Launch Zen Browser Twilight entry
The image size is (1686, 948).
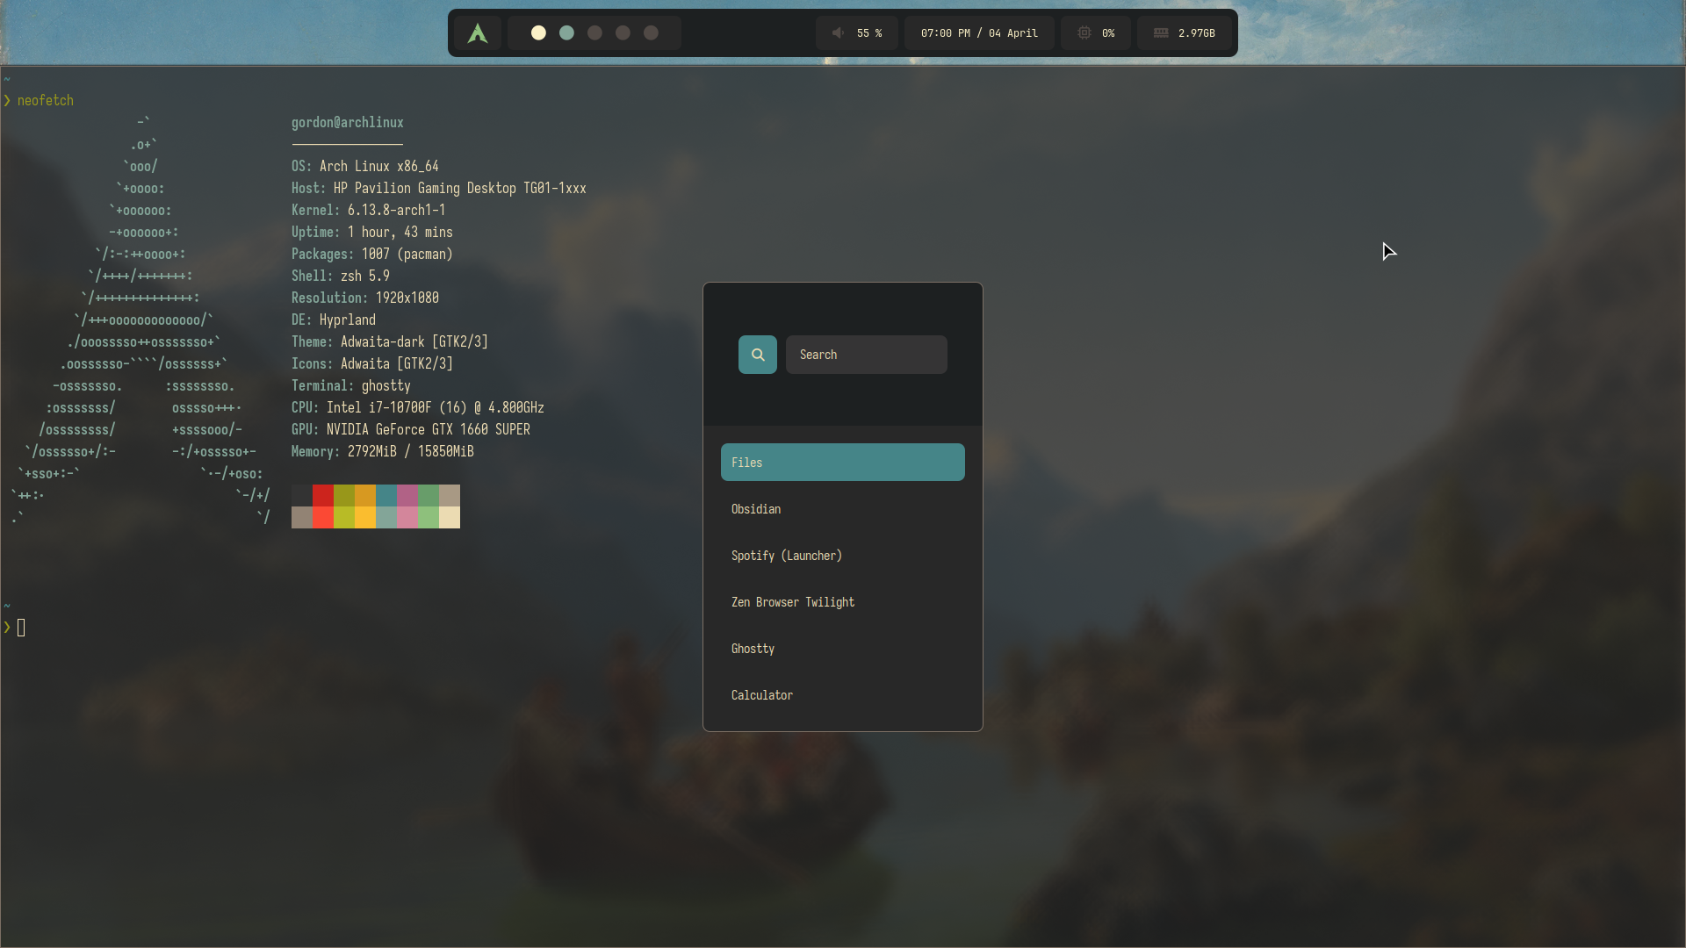click(x=843, y=602)
